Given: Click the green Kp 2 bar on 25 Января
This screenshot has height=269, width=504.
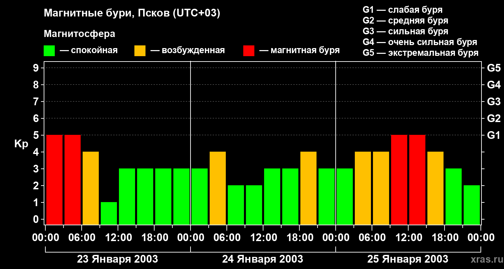Looking at the screenshot, I should (472, 205).
